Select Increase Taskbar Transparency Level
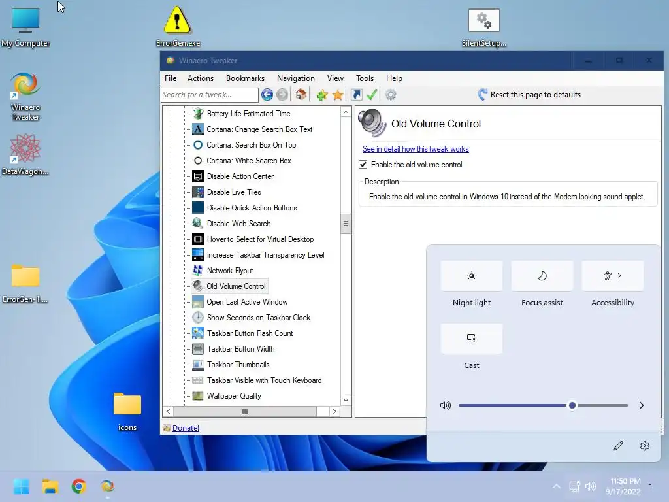Viewport: 669px width, 502px height. (x=265, y=255)
